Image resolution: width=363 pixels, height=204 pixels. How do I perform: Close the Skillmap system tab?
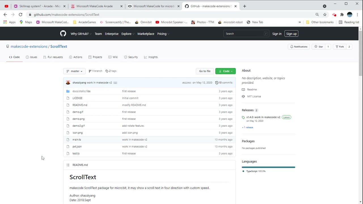64,6
